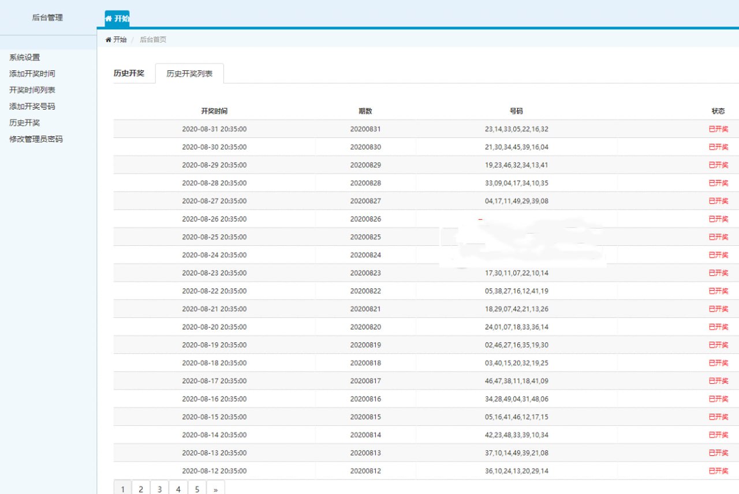Select 开奖时间列表 in the sidebar
Viewport: 739px width, 494px height.
pyautogui.click(x=32, y=90)
